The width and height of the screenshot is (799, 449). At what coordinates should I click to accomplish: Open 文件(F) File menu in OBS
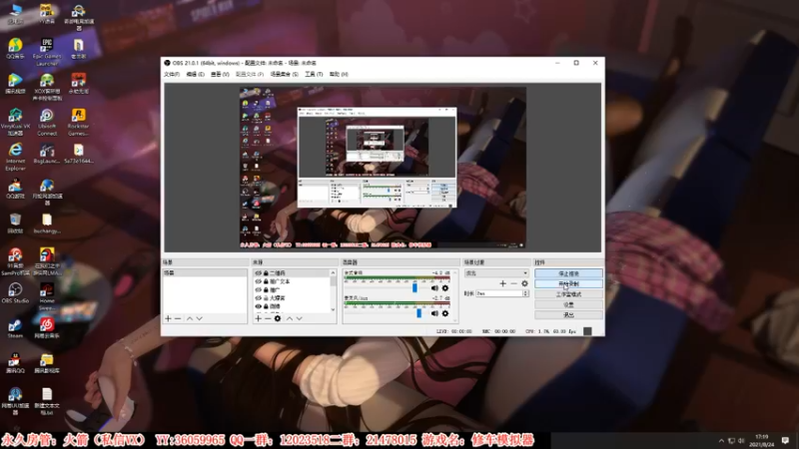172,74
